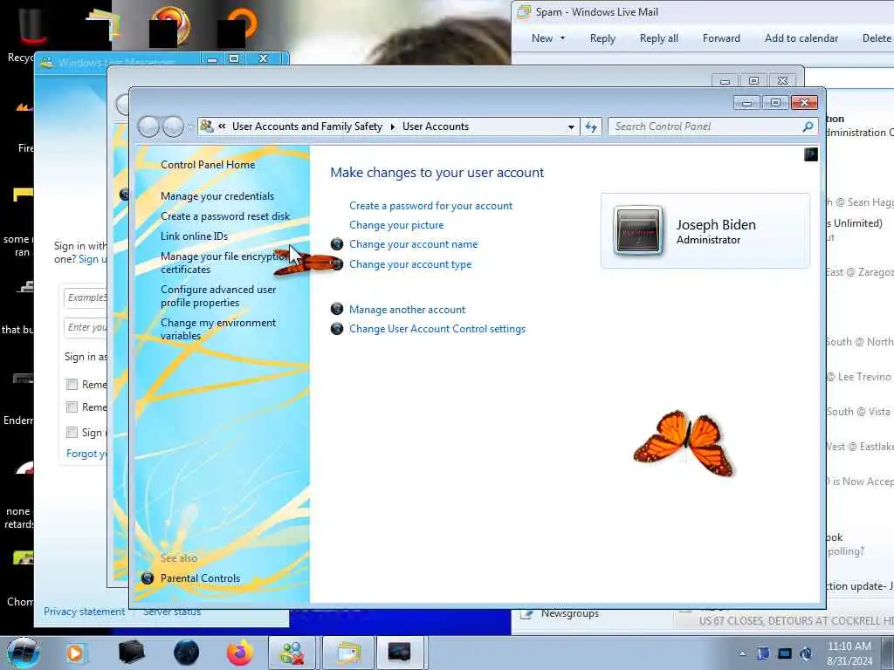The image size is (894, 670).
Task: Open Change User Account Control settings
Action: (437, 329)
